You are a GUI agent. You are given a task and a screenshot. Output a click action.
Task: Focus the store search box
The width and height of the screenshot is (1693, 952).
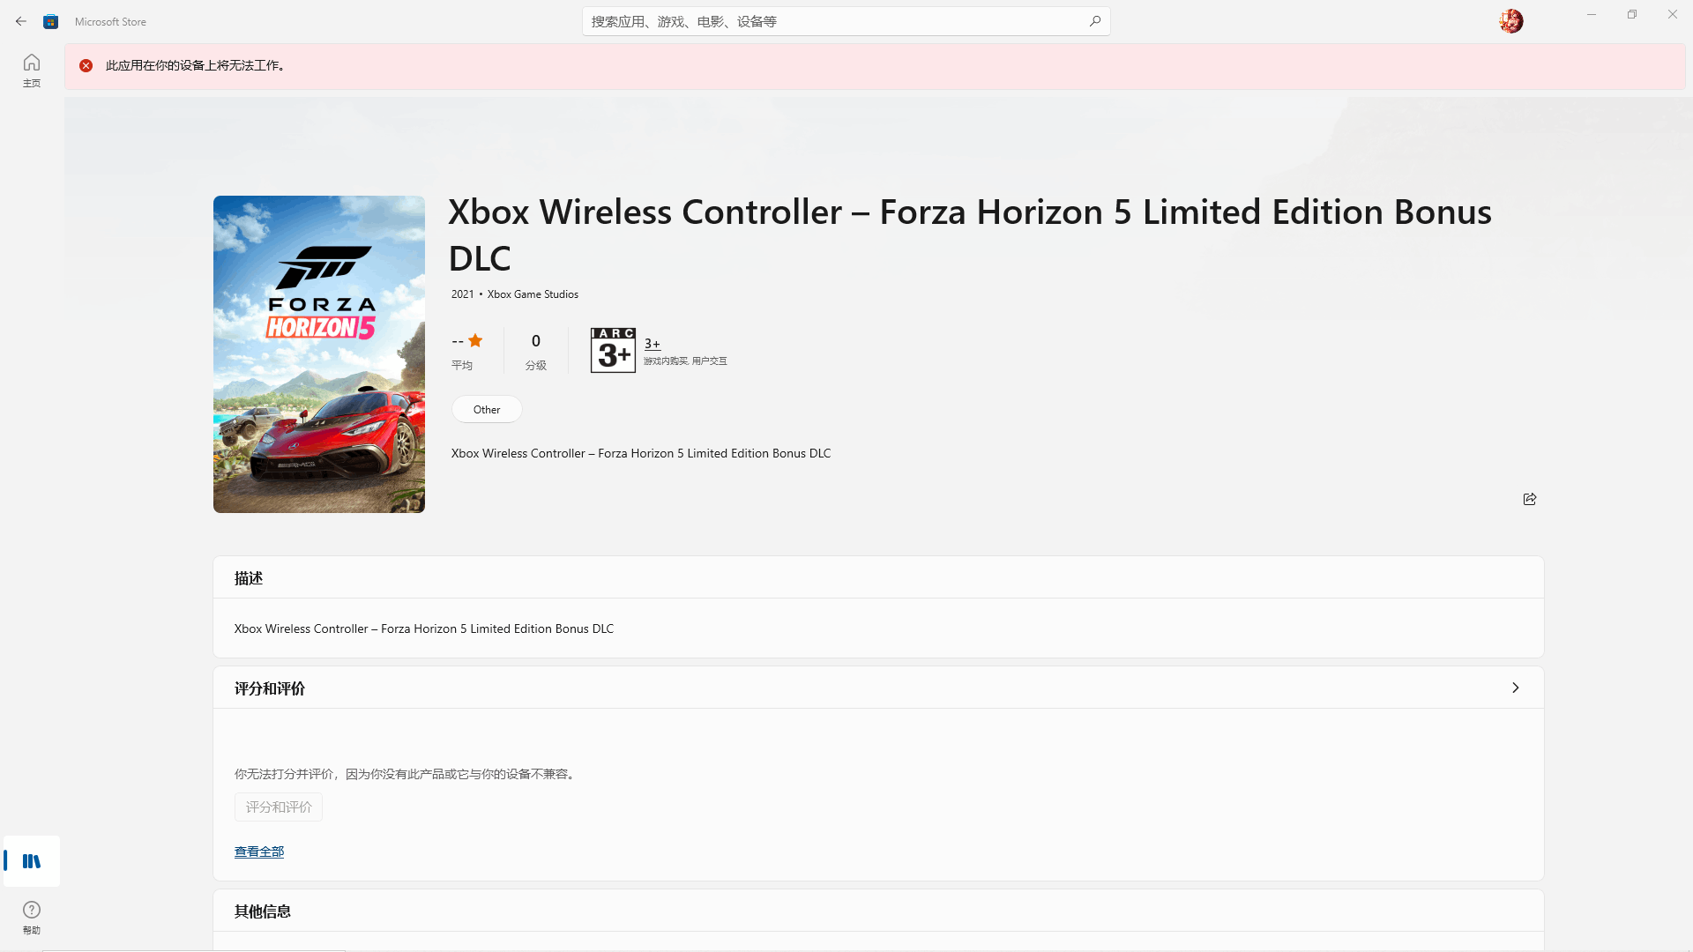click(846, 21)
